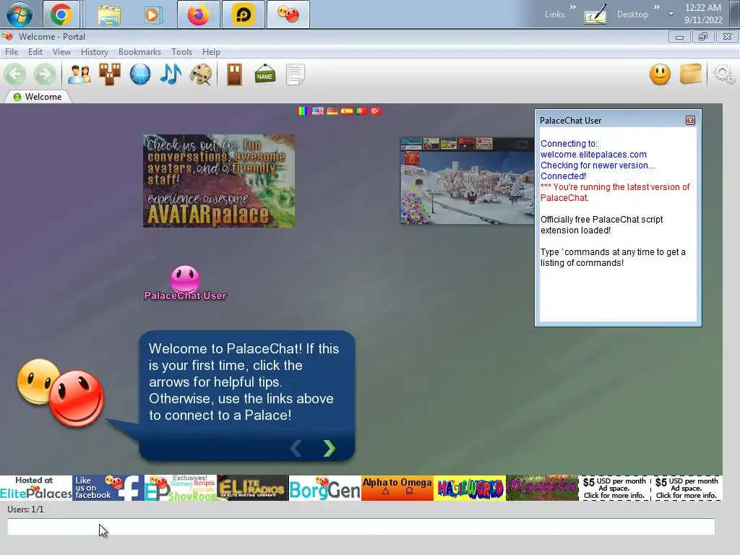The height and width of the screenshot is (555, 740).
Task: Open the Miguasha banner
Action: click(542, 488)
